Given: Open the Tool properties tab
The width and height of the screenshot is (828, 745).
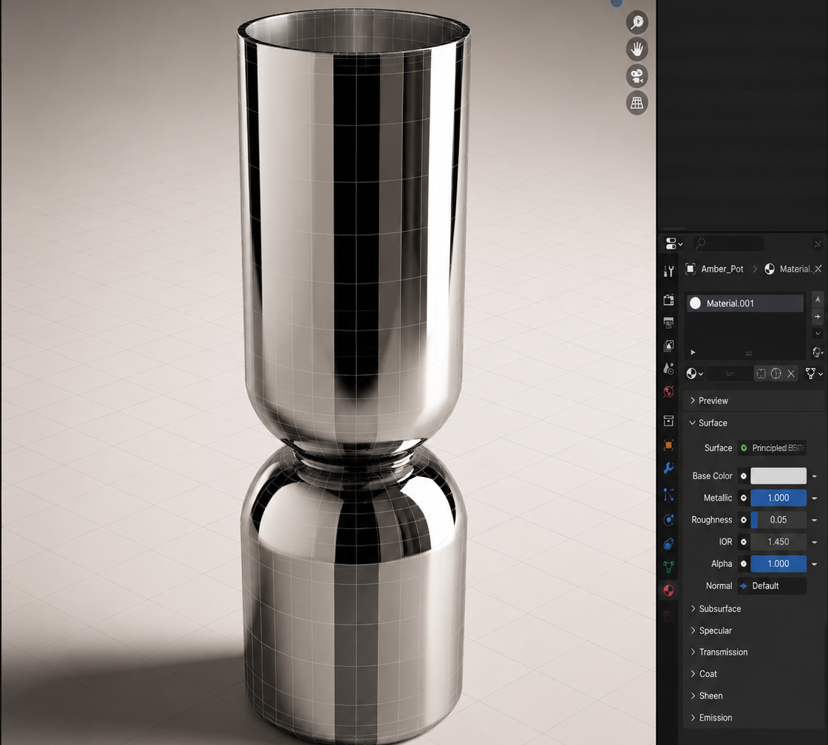Looking at the screenshot, I should coord(669,272).
